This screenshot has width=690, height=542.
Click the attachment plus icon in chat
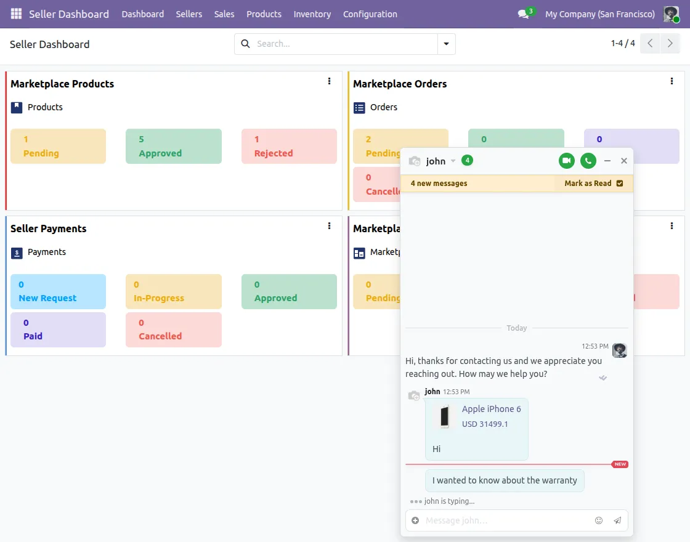click(x=415, y=520)
